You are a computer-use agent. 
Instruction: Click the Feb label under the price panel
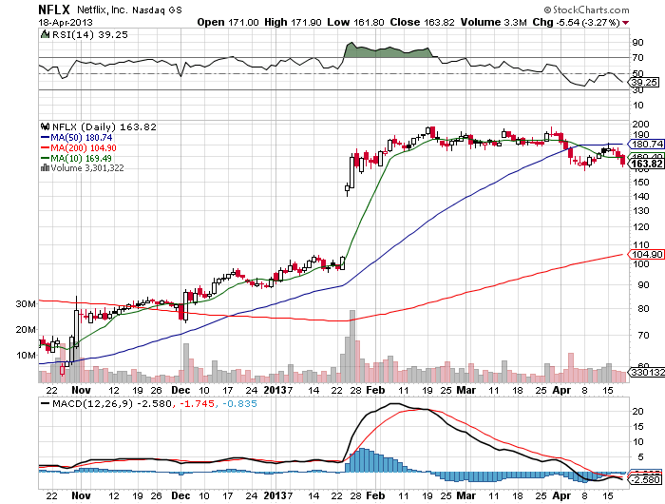click(375, 390)
